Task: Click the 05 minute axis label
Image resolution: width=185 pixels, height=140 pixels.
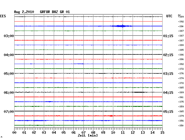Action: point(63,133)
